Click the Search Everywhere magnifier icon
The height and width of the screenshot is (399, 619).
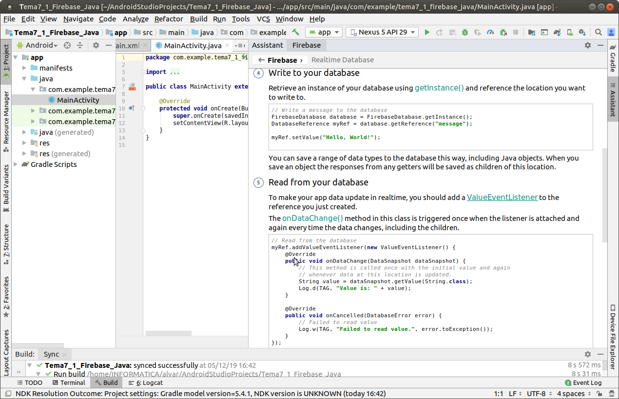[x=598, y=32]
